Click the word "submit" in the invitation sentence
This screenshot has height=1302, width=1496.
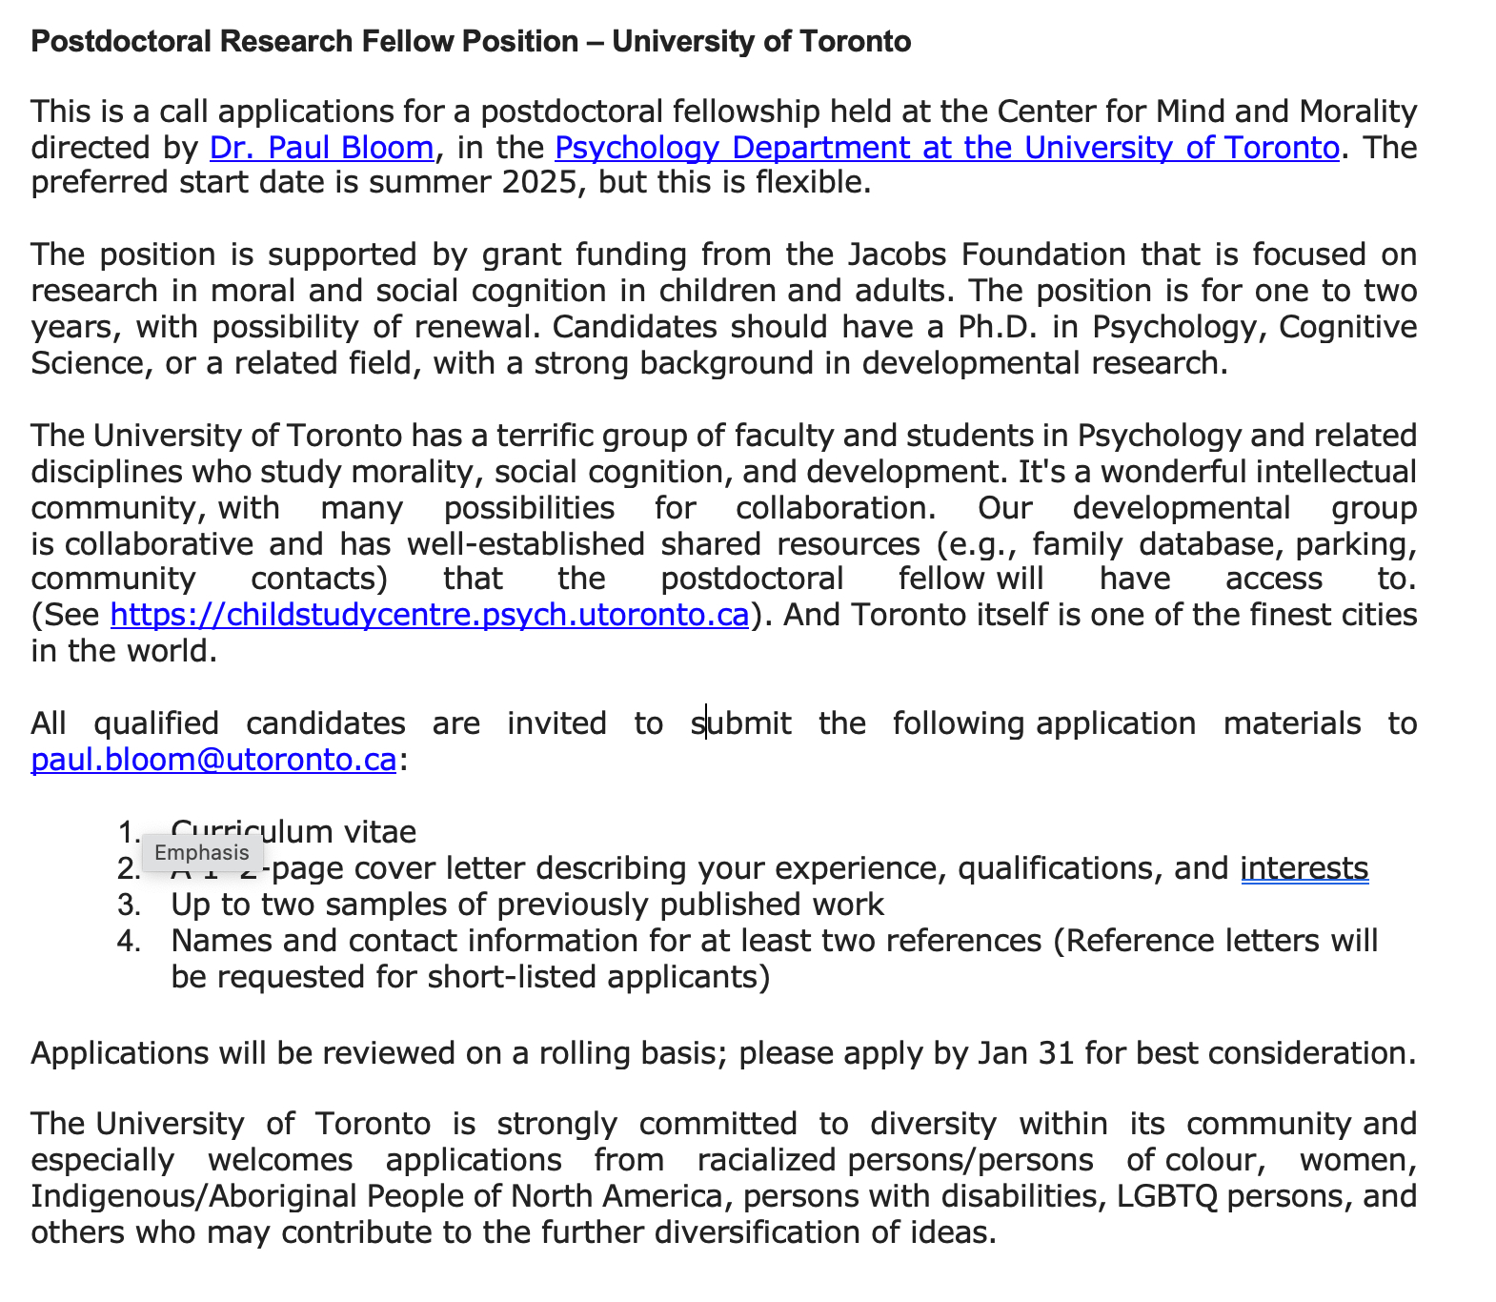(x=740, y=723)
